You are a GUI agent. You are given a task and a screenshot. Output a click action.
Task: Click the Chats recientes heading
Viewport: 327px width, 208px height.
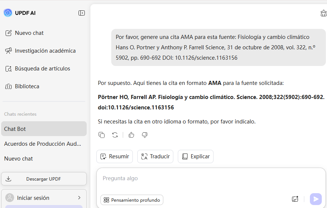tap(20, 114)
